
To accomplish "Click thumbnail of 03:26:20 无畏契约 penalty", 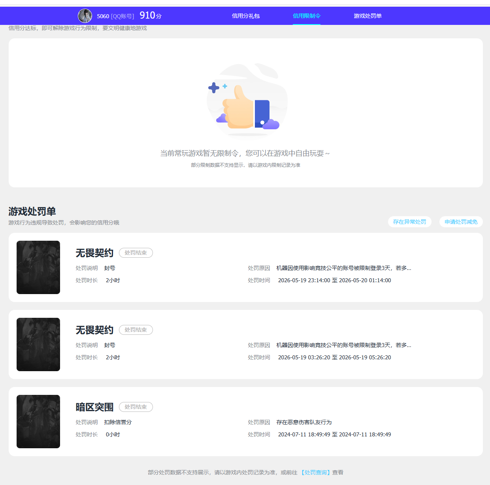I will point(38,344).
